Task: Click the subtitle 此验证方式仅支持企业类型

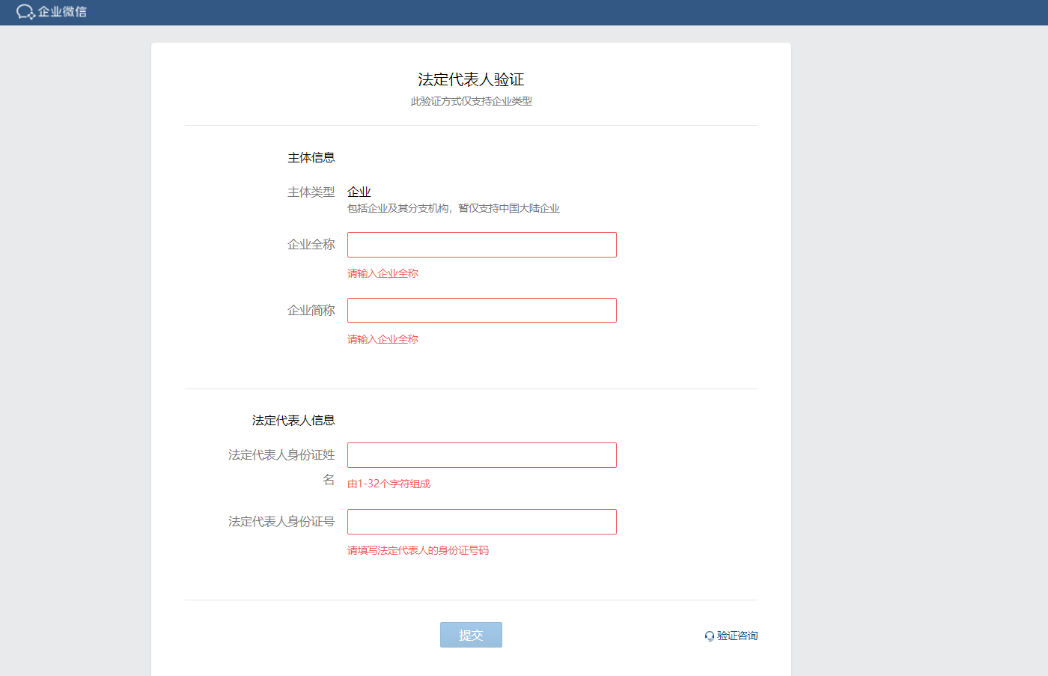Action: [x=471, y=101]
